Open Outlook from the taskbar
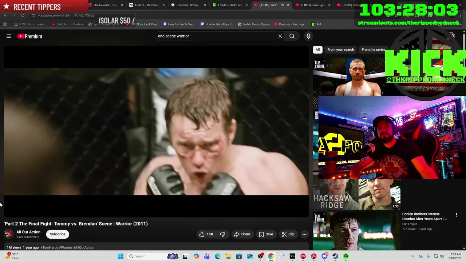This screenshot has width=466, height=262. [250, 256]
